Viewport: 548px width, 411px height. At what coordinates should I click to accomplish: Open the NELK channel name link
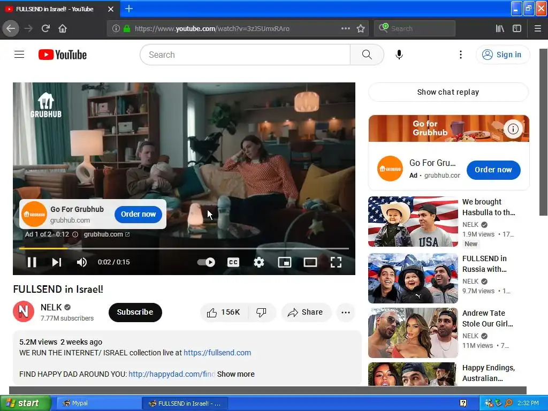click(51, 307)
